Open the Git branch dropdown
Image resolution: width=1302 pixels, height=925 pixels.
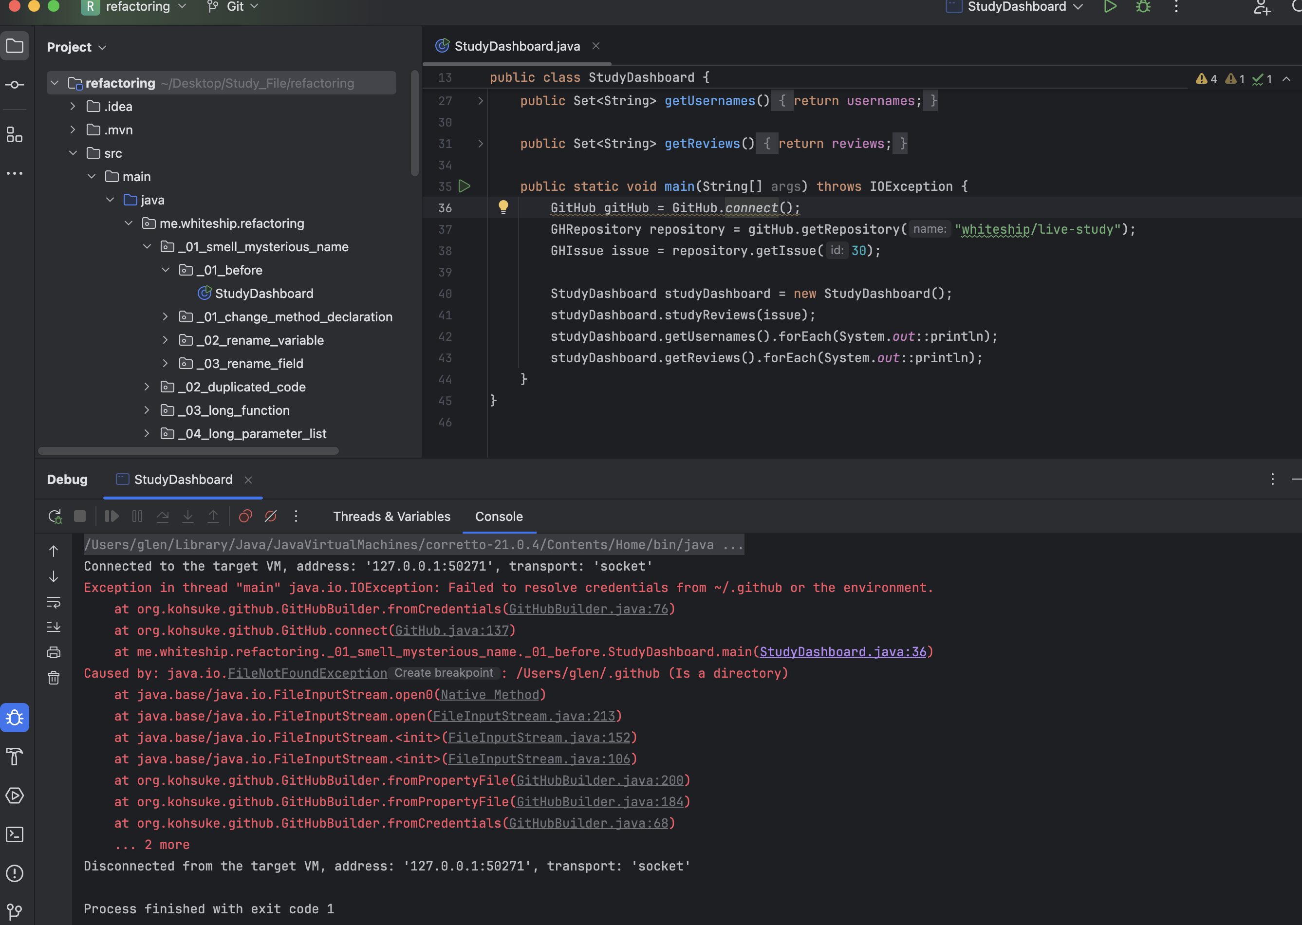(x=233, y=7)
